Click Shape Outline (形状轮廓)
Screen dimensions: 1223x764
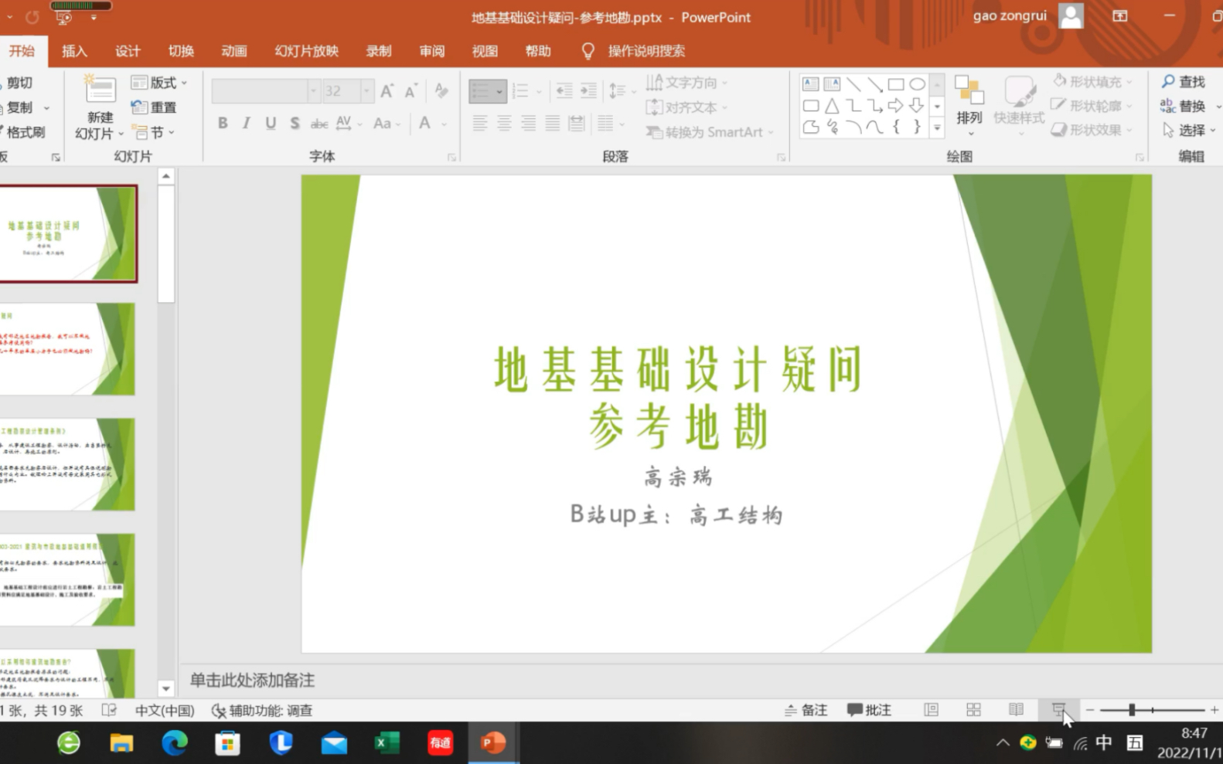pyautogui.click(x=1092, y=106)
